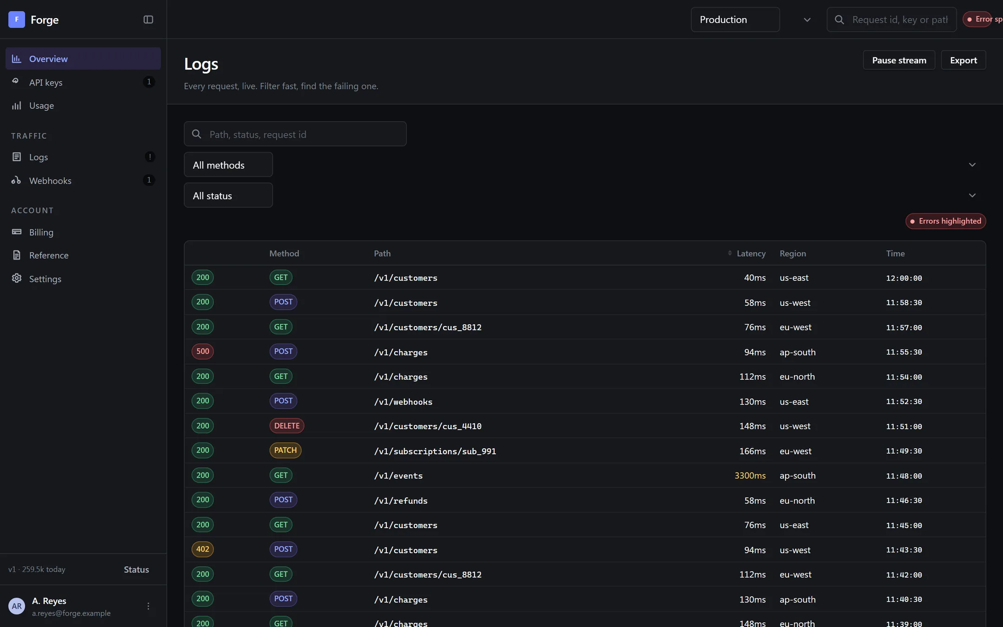1003x627 pixels.
Task: Open the Status link in footer
Action: (137, 569)
